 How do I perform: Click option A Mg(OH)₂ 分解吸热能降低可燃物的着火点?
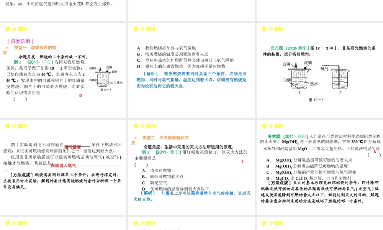pyautogui.click(x=309, y=160)
